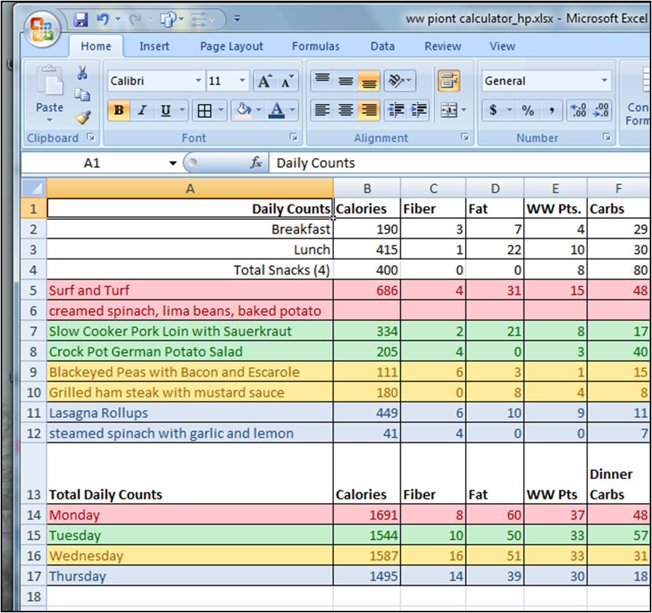Open the Insert tab

(154, 46)
